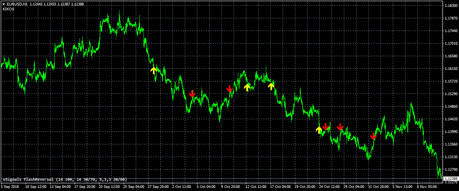The width and height of the screenshot is (459, 191).
Task: Click the 1.15290 price scale label
Action: (451, 94)
